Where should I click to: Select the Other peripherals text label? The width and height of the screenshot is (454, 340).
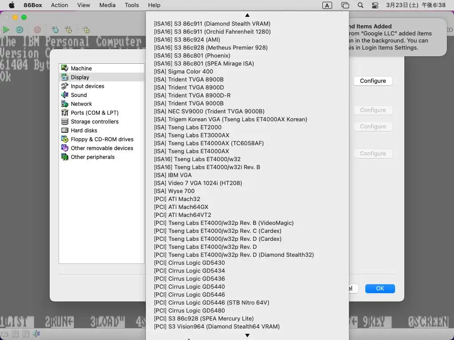coord(93,157)
